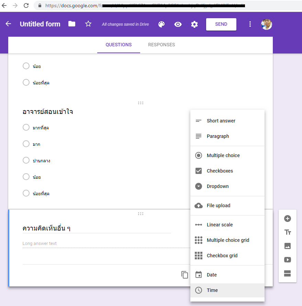Image resolution: width=302 pixels, height=306 pixels.
Task: Open the more options three-dot menu
Action: pos(250,24)
